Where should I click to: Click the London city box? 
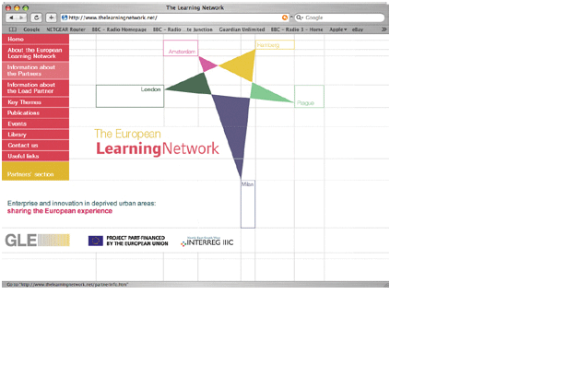coord(130,96)
